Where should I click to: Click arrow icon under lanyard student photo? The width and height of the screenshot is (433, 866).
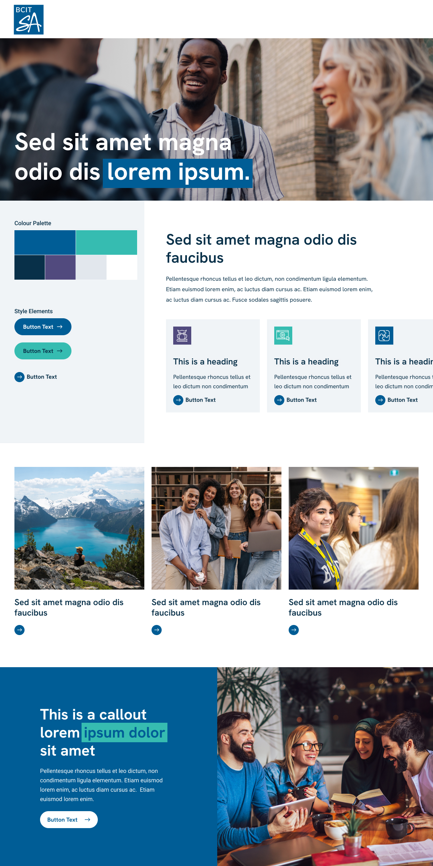pyautogui.click(x=294, y=630)
